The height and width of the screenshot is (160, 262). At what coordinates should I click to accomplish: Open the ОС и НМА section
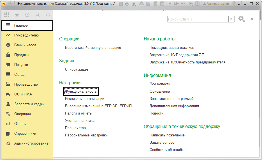tap(27, 94)
